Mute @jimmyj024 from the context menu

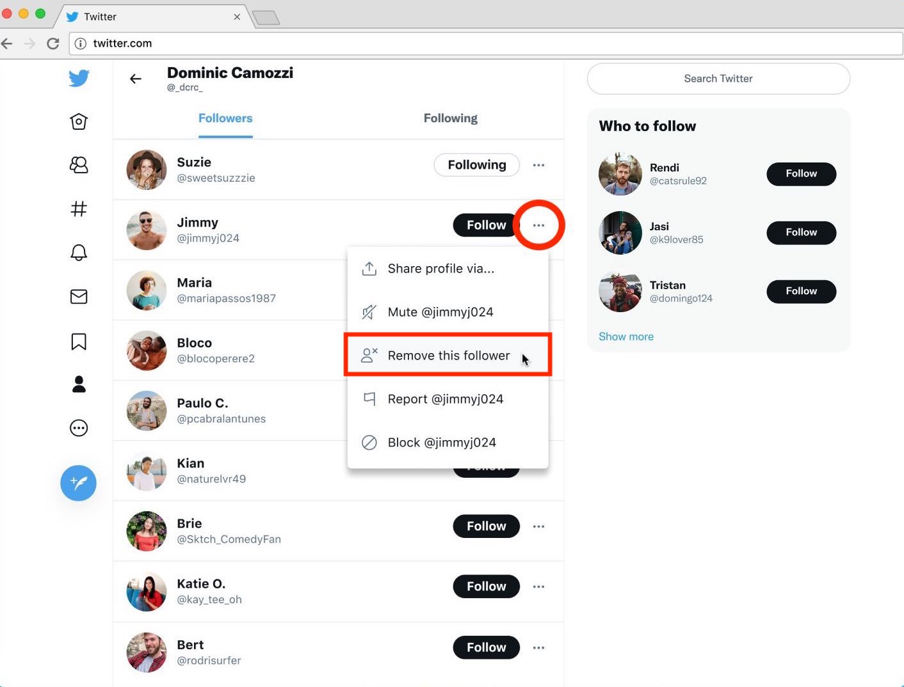point(440,312)
